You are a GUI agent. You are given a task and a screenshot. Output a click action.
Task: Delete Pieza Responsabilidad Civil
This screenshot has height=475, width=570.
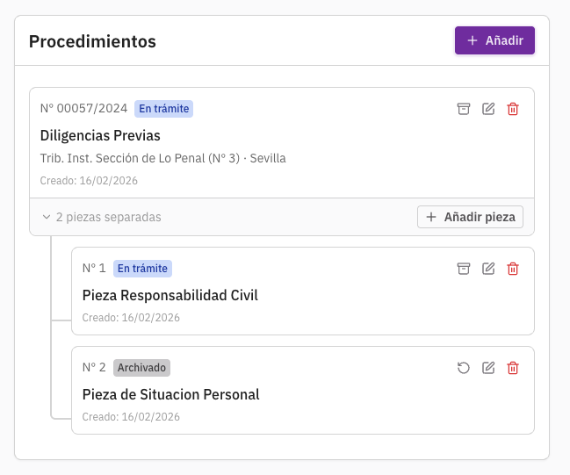[513, 269]
